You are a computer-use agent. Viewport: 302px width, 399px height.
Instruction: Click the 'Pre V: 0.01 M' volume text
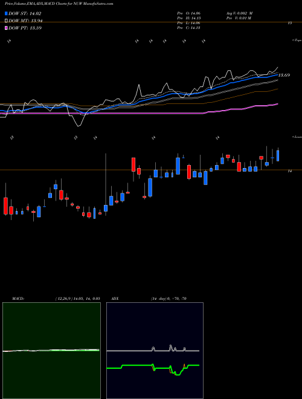[239, 18]
